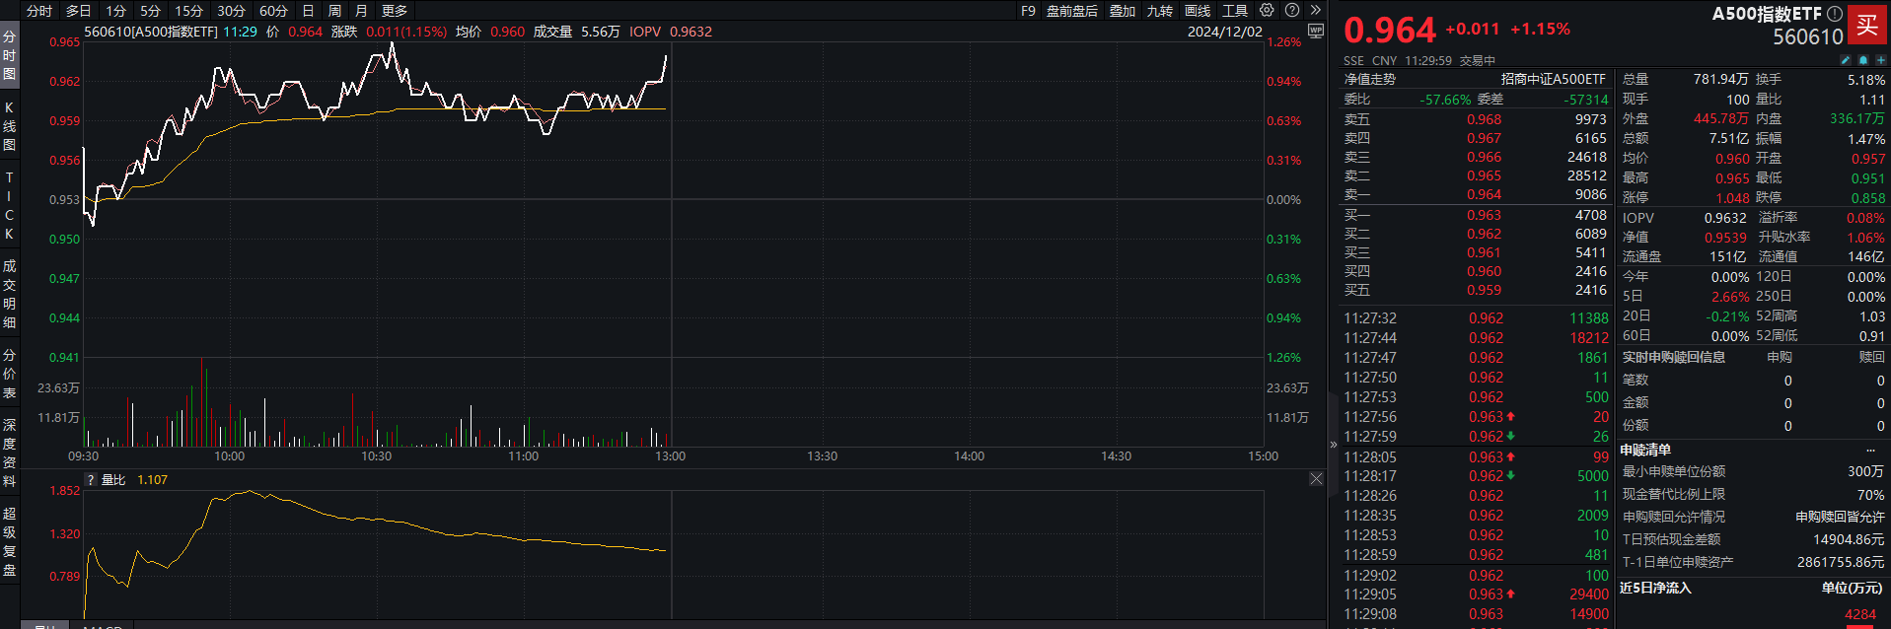Switch to the 5分 period tab
Viewport: 1891px width, 629px height.
pos(150,11)
